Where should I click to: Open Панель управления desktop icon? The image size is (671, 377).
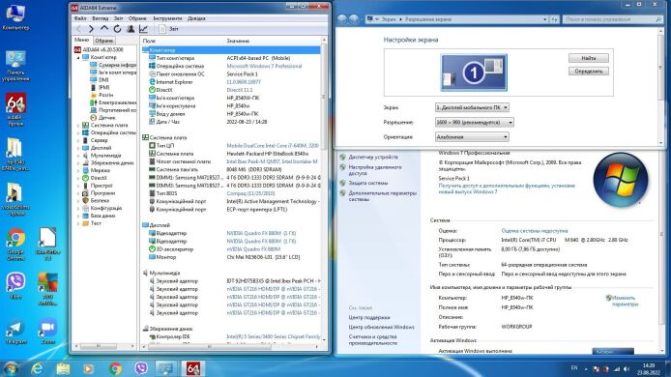point(15,66)
